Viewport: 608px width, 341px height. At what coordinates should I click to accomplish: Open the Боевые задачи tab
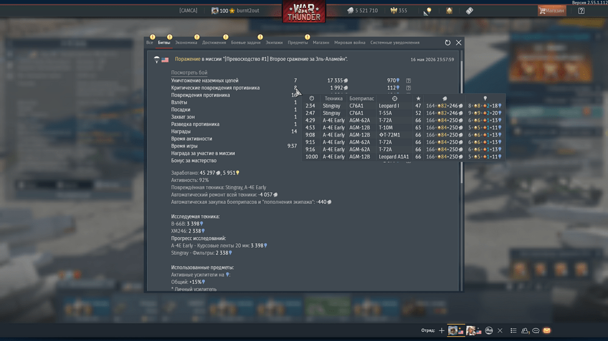[x=246, y=42]
